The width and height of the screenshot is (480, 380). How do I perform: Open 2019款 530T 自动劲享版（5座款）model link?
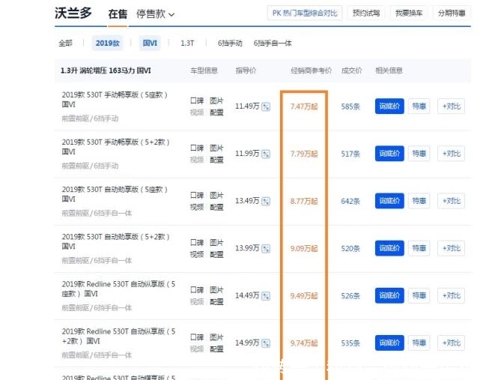tap(115, 194)
